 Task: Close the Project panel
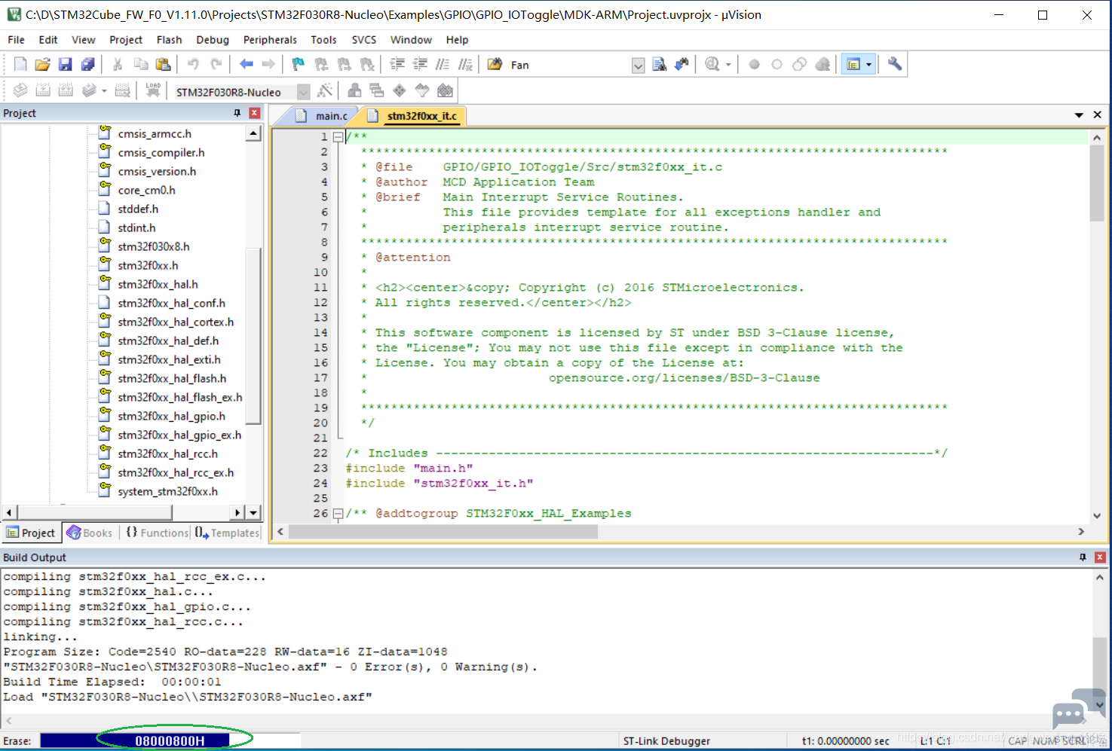coord(255,113)
